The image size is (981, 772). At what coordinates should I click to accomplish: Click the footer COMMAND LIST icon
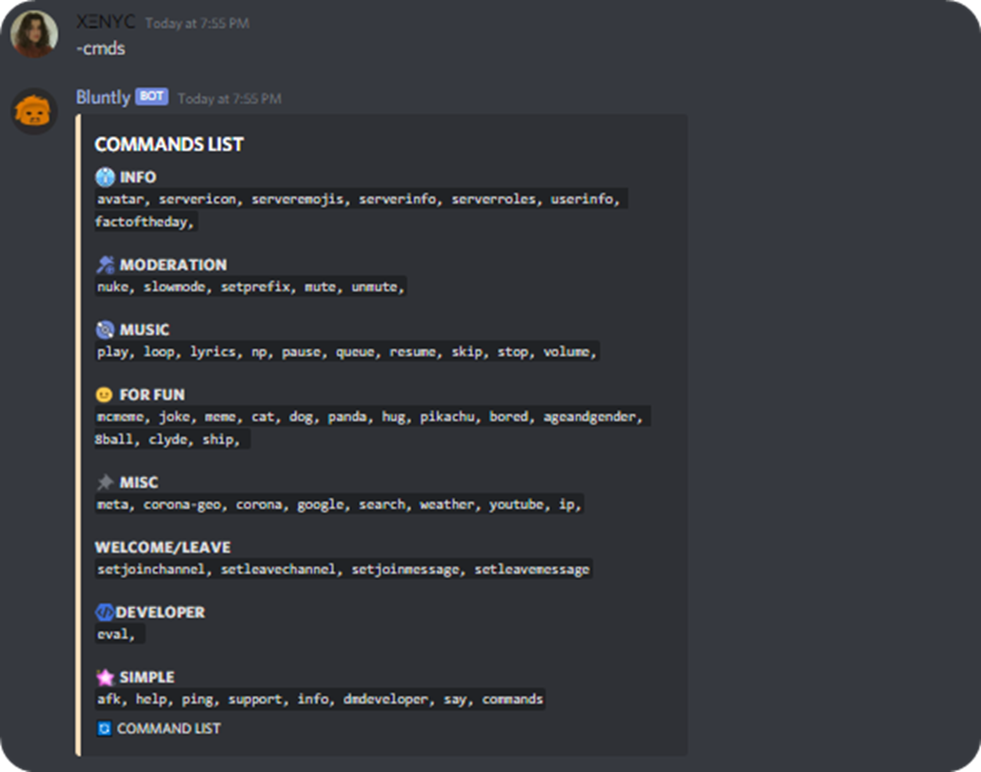(104, 728)
